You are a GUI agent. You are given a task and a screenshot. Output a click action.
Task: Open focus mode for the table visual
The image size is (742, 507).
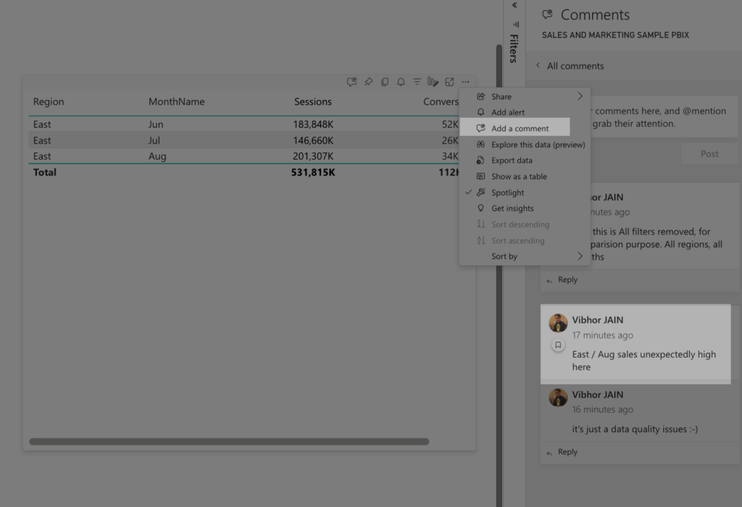450,82
